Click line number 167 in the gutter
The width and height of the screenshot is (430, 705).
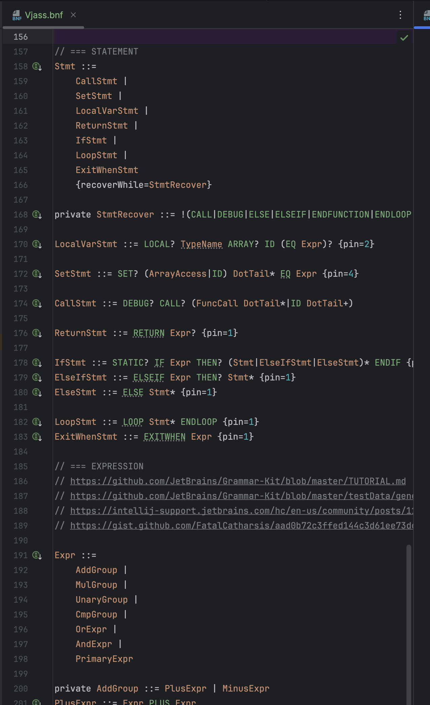point(21,200)
